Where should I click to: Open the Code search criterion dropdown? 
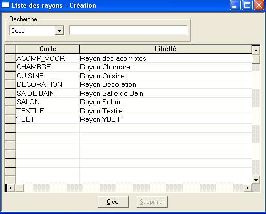[x=59, y=31]
